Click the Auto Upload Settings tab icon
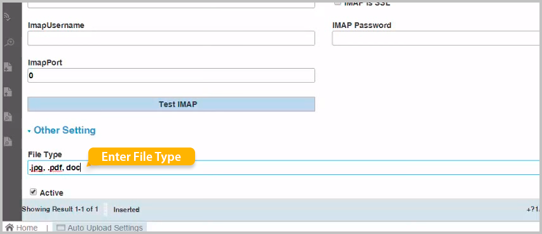Image resolution: width=542 pixels, height=234 pixels. pos(61,228)
